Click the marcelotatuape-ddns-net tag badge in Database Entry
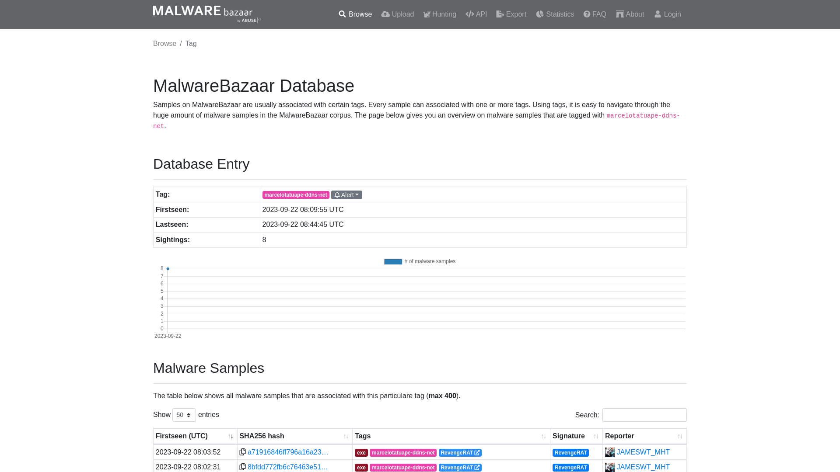 point(296,195)
